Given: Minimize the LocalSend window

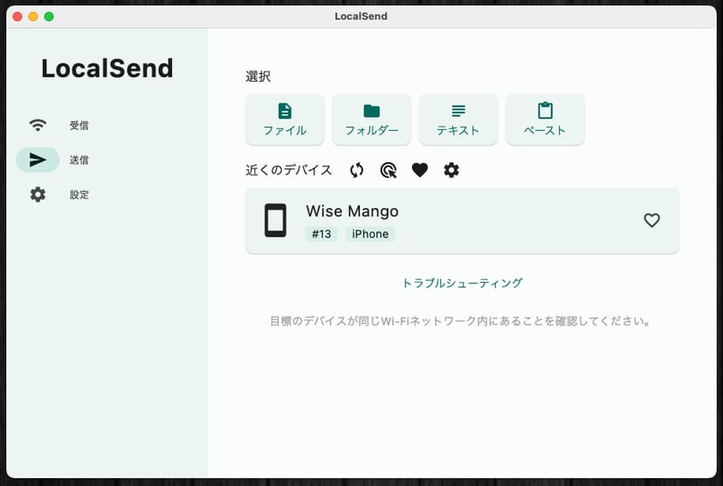Looking at the screenshot, I should click(33, 17).
